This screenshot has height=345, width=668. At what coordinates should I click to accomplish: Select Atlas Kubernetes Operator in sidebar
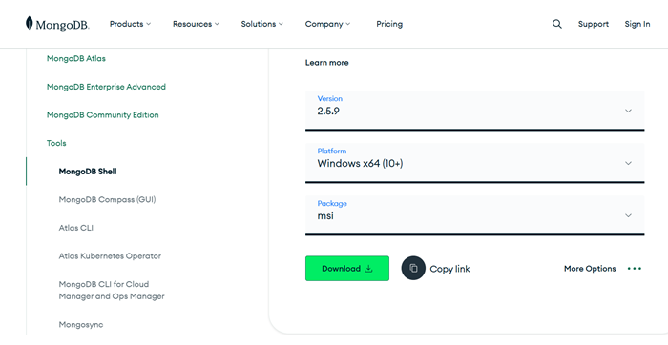pos(110,256)
